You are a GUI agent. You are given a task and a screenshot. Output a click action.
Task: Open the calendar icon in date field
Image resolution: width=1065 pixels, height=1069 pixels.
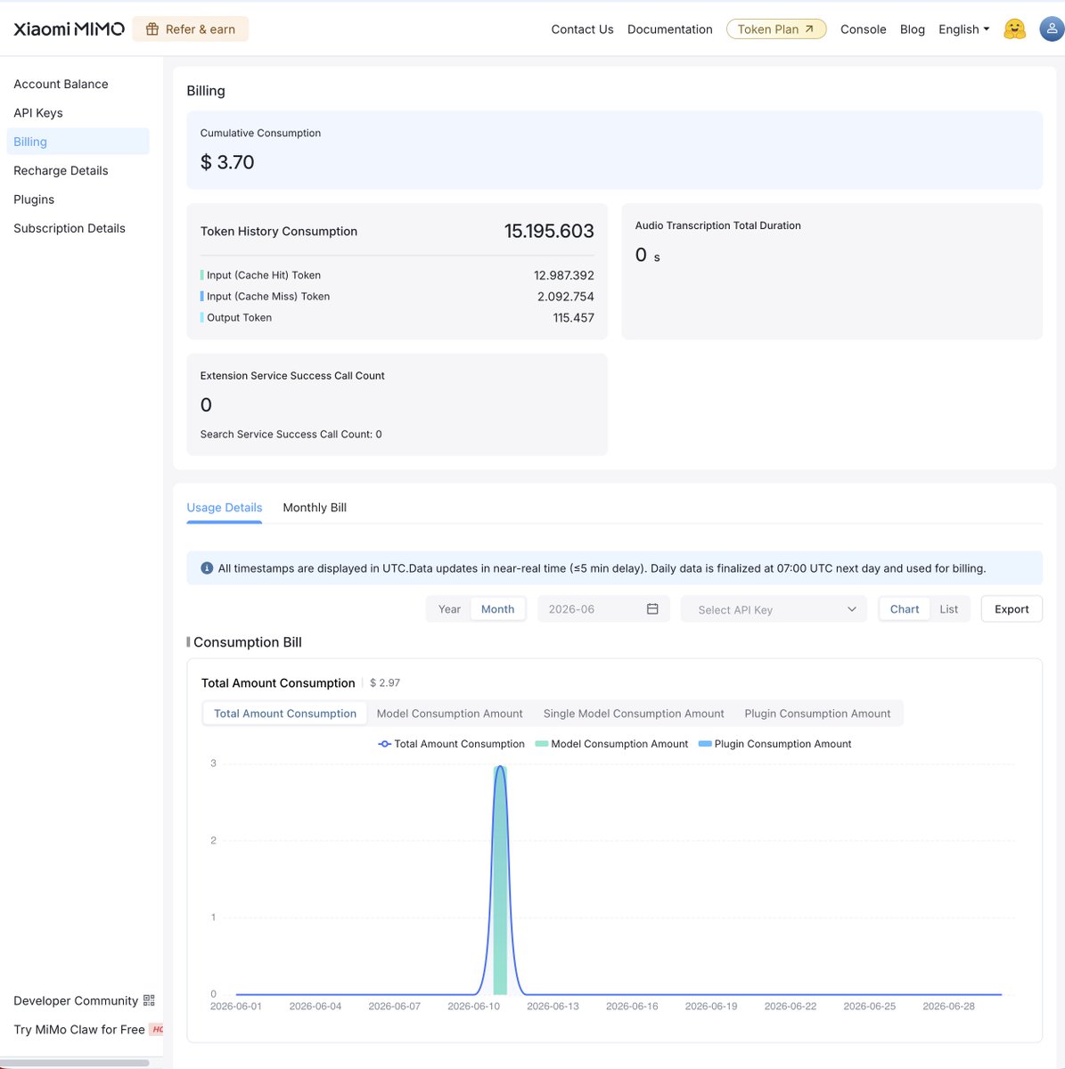pyautogui.click(x=652, y=609)
